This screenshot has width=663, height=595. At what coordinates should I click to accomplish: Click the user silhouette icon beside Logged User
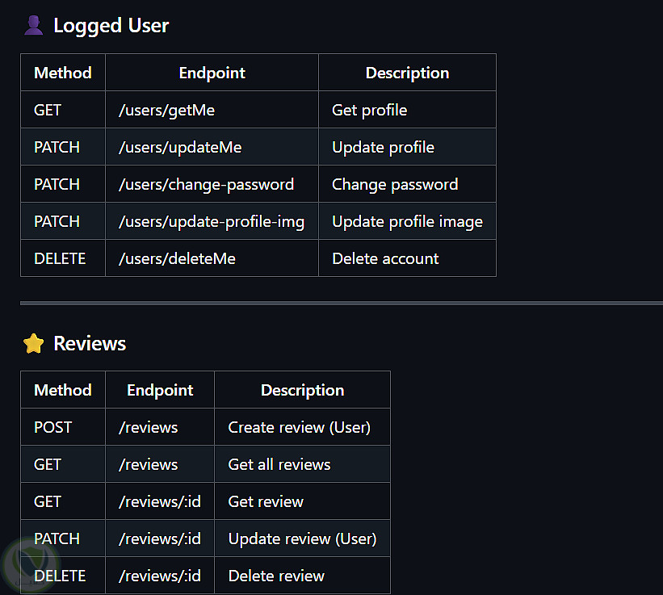pos(33,26)
